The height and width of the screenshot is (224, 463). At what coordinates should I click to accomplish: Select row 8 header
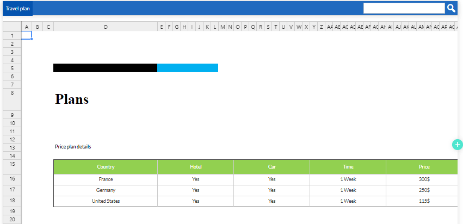(11, 93)
